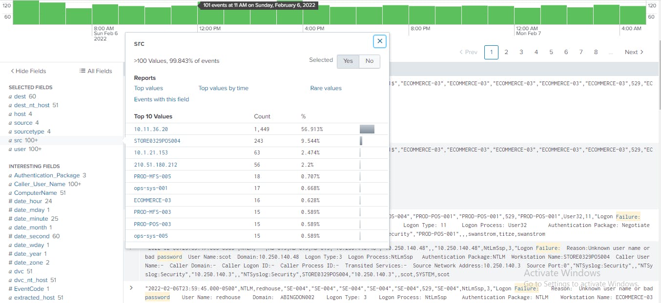Open the sourcetype selected field
Screen dimensions: 661x303
pos(29,132)
